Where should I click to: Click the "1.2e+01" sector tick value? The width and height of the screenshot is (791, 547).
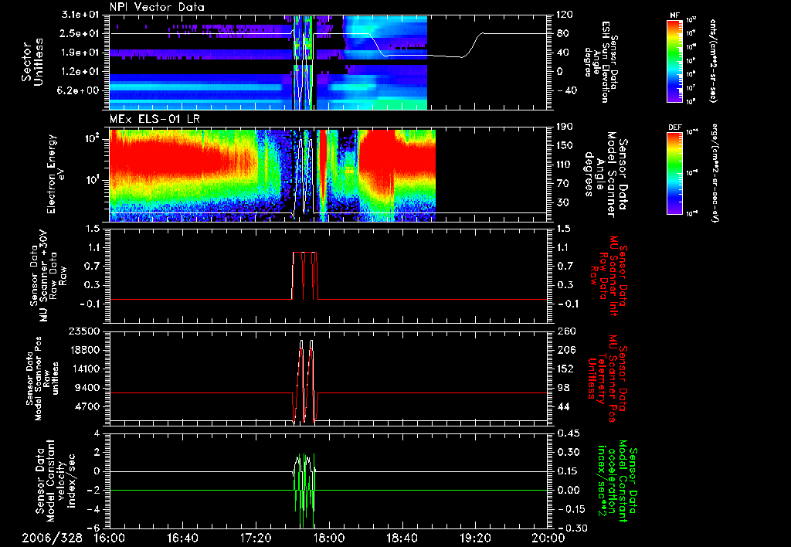80,72
